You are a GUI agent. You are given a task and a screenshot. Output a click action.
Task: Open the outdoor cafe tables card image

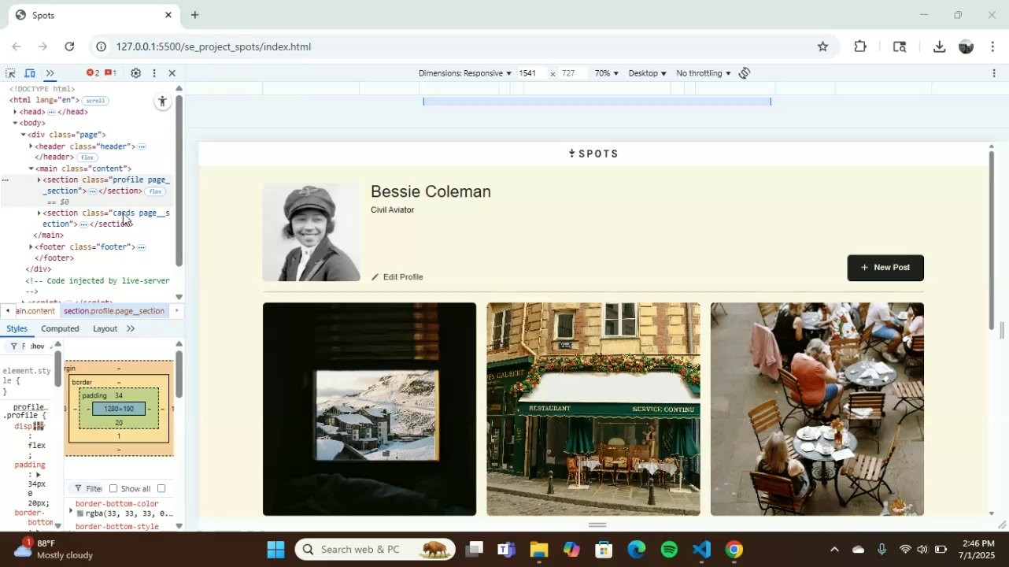point(817,409)
